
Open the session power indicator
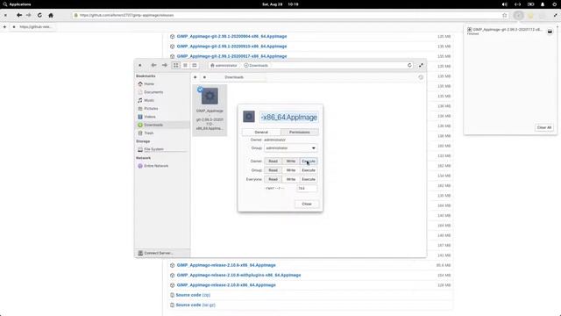(x=555, y=4)
